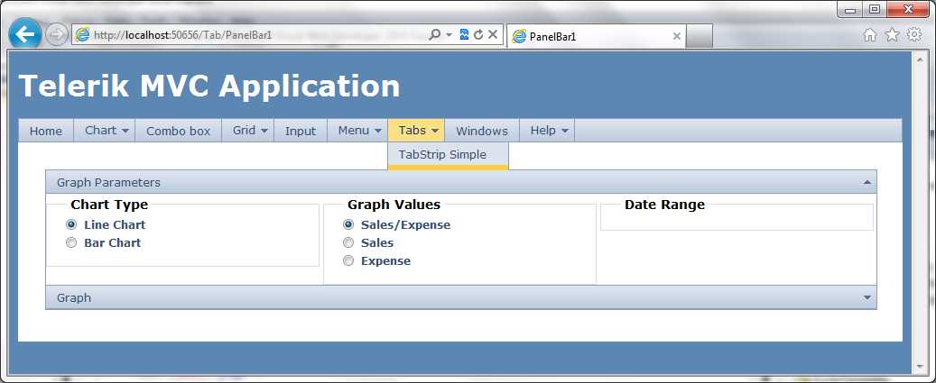936x383 pixels.
Task: Click the compatibility view icon
Action: click(465, 35)
